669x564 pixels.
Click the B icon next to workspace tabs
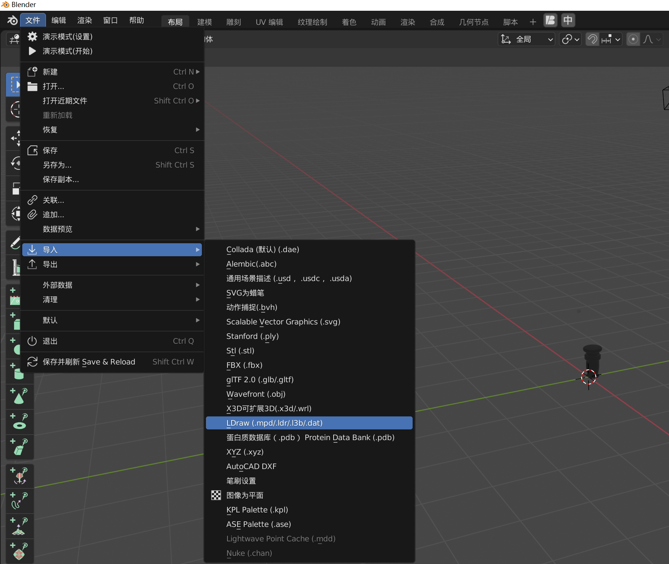pos(550,20)
